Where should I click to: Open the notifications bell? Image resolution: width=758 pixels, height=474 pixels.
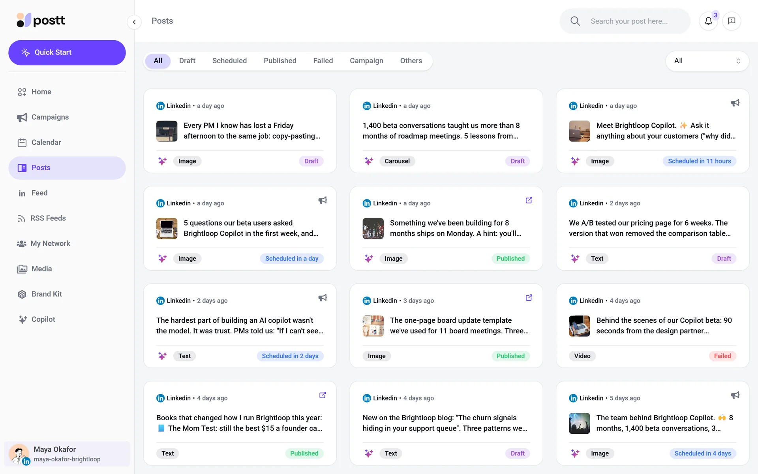point(708,21)
